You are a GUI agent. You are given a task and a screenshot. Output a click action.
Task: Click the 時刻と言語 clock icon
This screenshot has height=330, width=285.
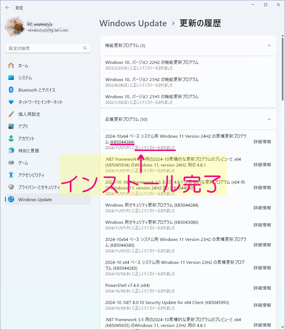pos(11,150)
